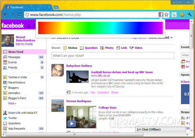Go back with the browser back arrow
The image size is (195, 138).
[5, 15]
